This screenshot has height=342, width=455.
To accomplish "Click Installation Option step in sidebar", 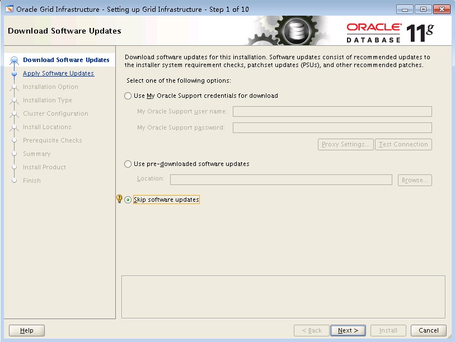I will click(x=50, y=87).
